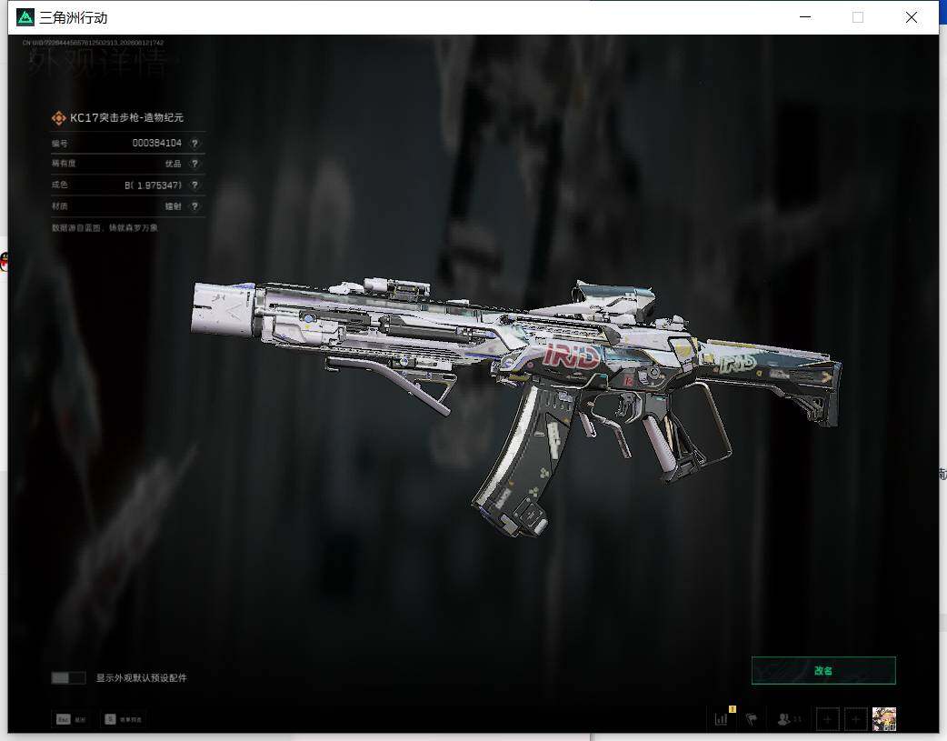Open the player avatar thumbnail in the bottom right
Screen dimensions: 947x741
click(884, 719)
